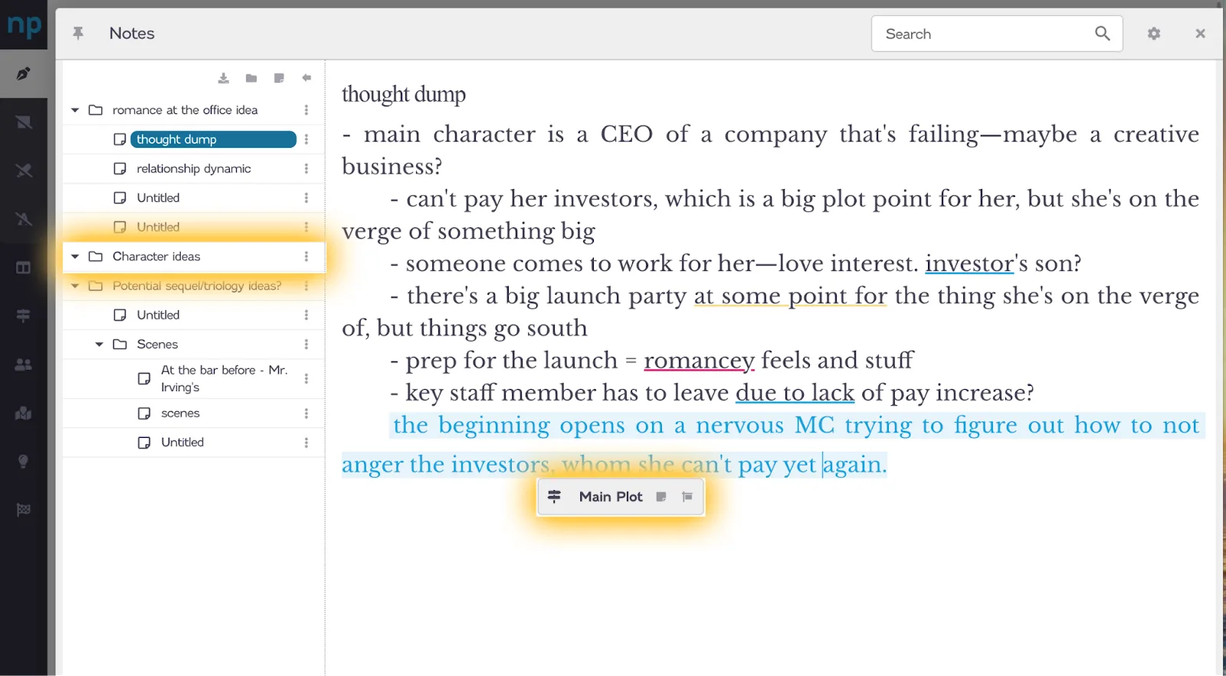This screenshot has width=1226, height=676.
Task: Open Notes settings gear
Action: 1154,34
